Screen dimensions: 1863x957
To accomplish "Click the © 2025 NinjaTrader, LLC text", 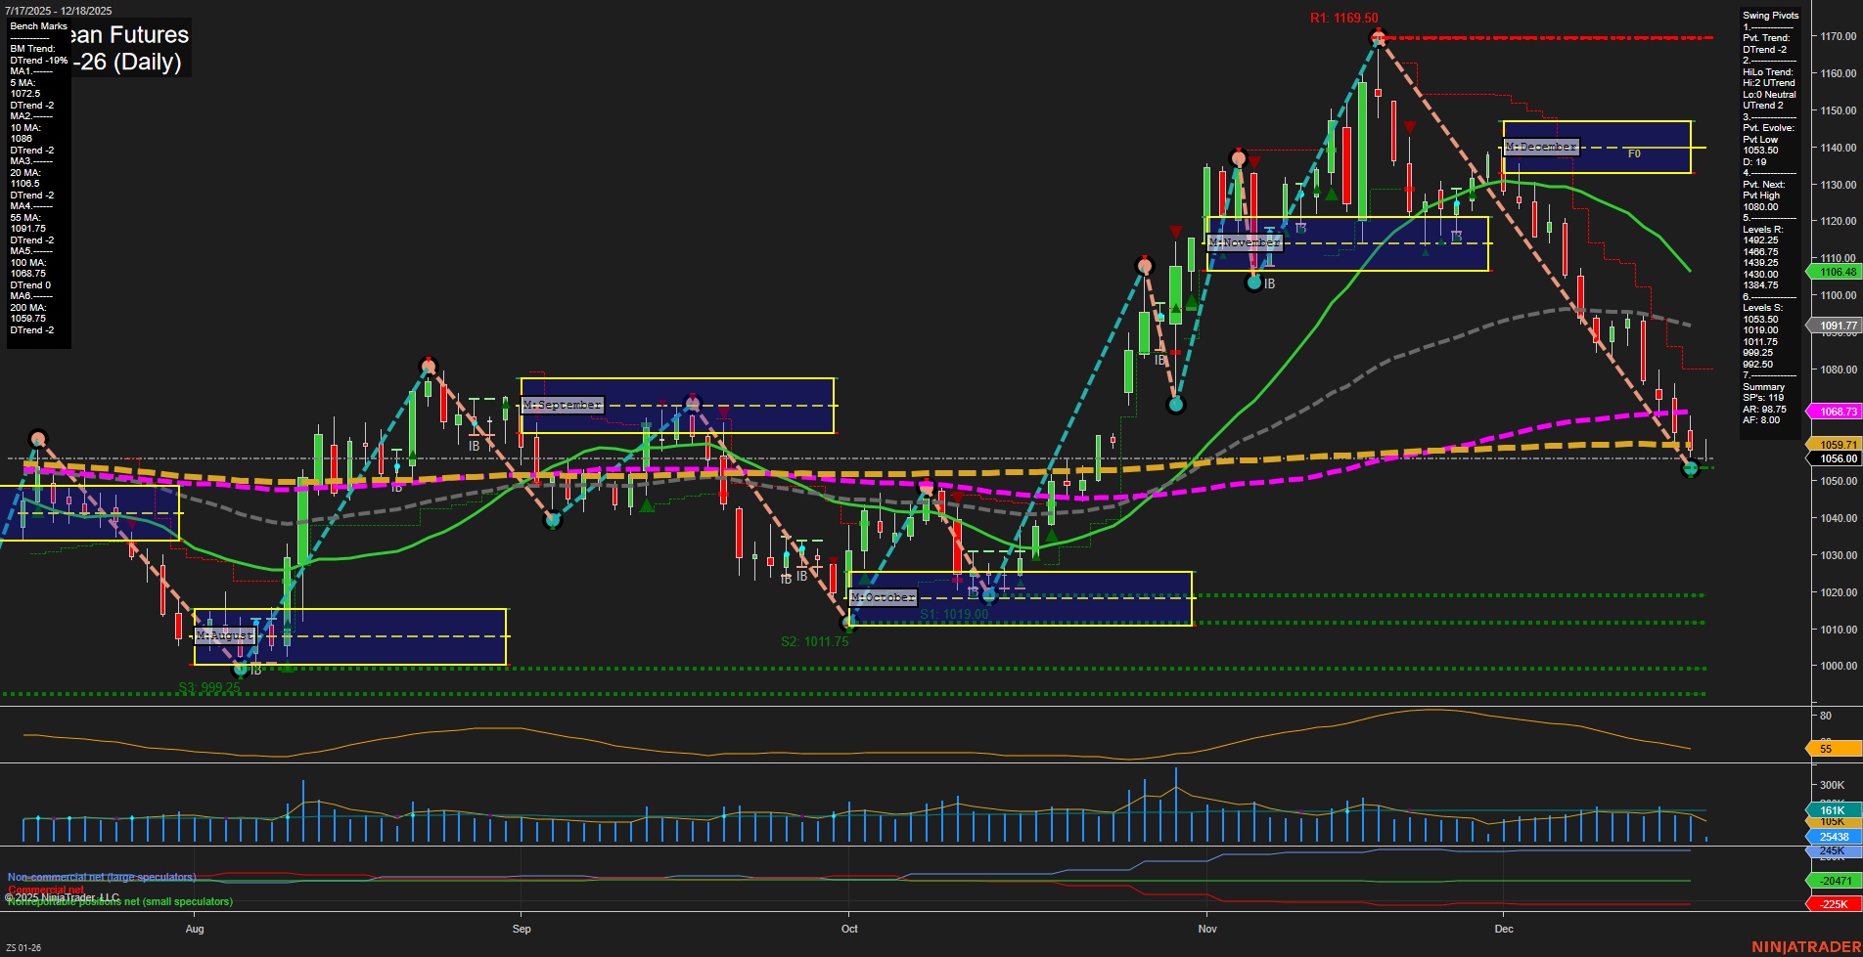I will pos(62,896).
